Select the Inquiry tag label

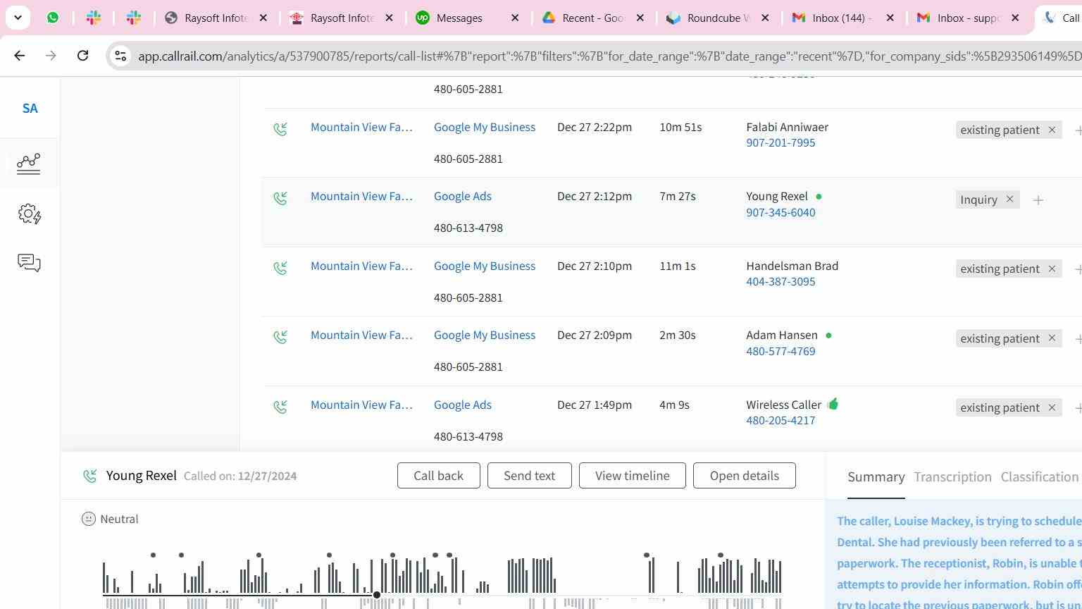978,199
